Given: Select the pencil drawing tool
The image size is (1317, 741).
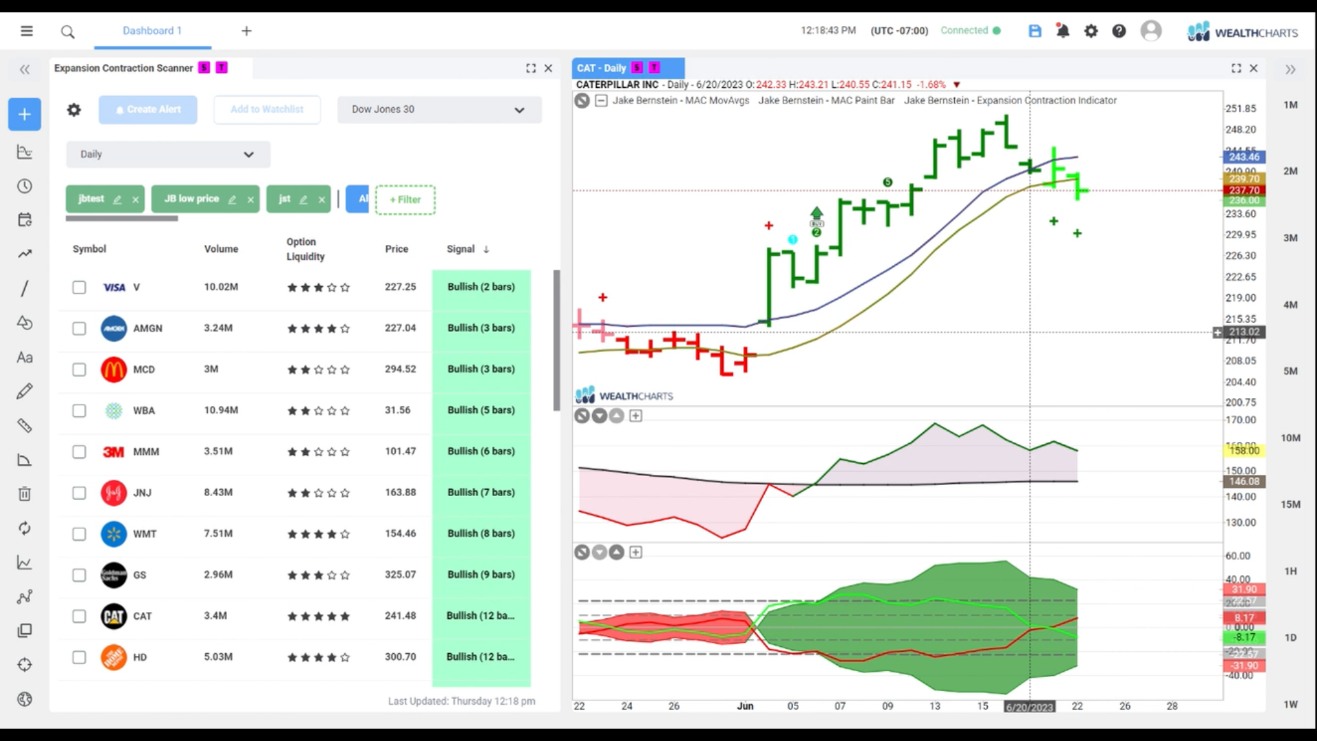Looking at the screenshot, I should coord(25,391).
